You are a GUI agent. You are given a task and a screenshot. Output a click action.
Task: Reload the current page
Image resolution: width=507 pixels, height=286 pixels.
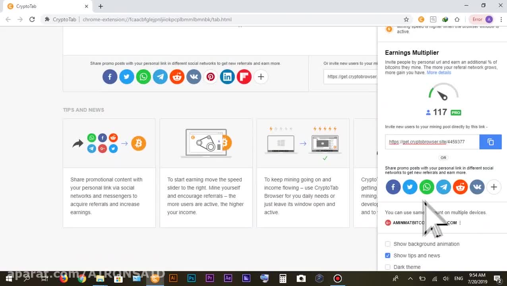click(32, 19)
